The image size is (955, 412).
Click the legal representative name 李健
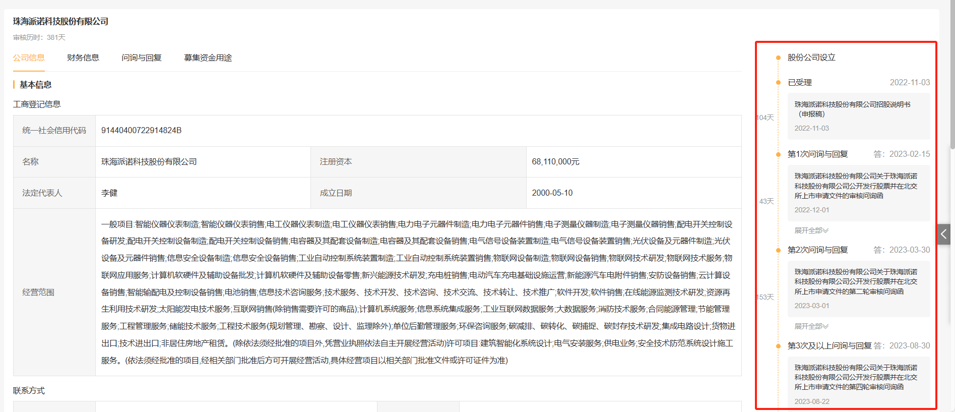point(109,193)
